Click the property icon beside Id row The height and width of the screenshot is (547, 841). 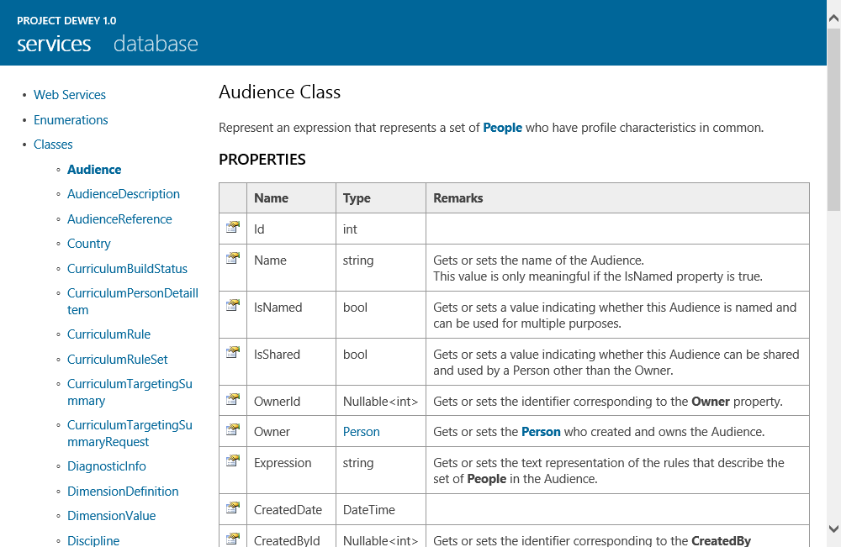pyautogui.click(x=233, y=227)
